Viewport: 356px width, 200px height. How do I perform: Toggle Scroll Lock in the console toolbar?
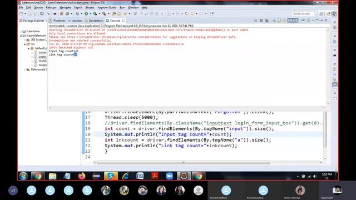pyautogui.click(x=279, y=21)
